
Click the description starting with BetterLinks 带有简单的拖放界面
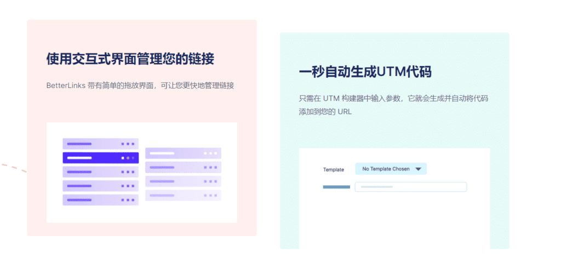[140, 86]
